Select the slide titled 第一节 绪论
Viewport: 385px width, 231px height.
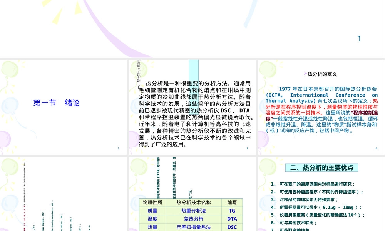click(x=64, y=107)
